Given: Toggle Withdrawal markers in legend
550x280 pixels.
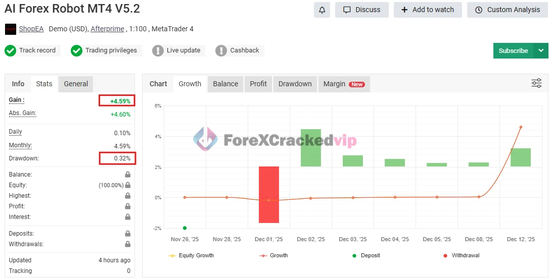Looking at the screenshot, I should coord(461,255).
